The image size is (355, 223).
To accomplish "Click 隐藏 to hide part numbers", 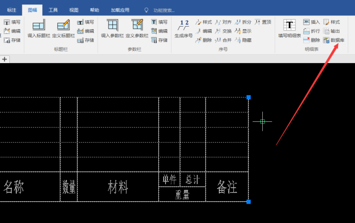I will (243, 40).
